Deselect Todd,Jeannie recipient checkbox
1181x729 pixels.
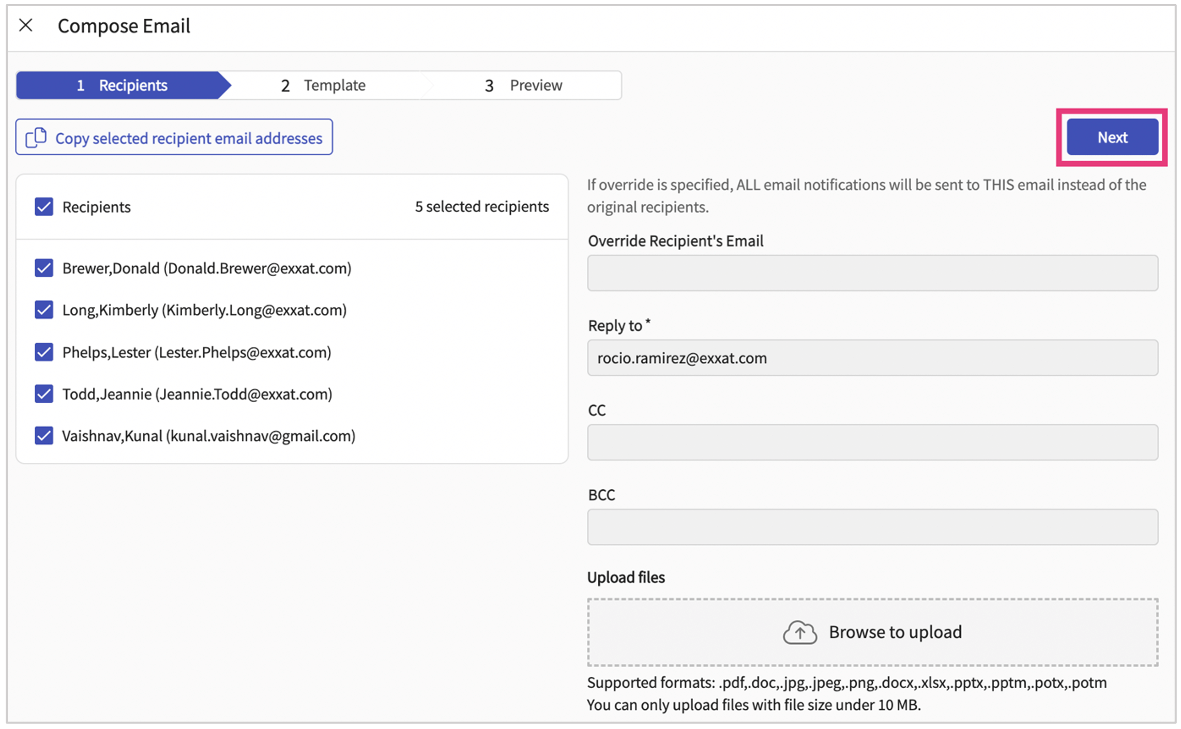pos(44,394)
